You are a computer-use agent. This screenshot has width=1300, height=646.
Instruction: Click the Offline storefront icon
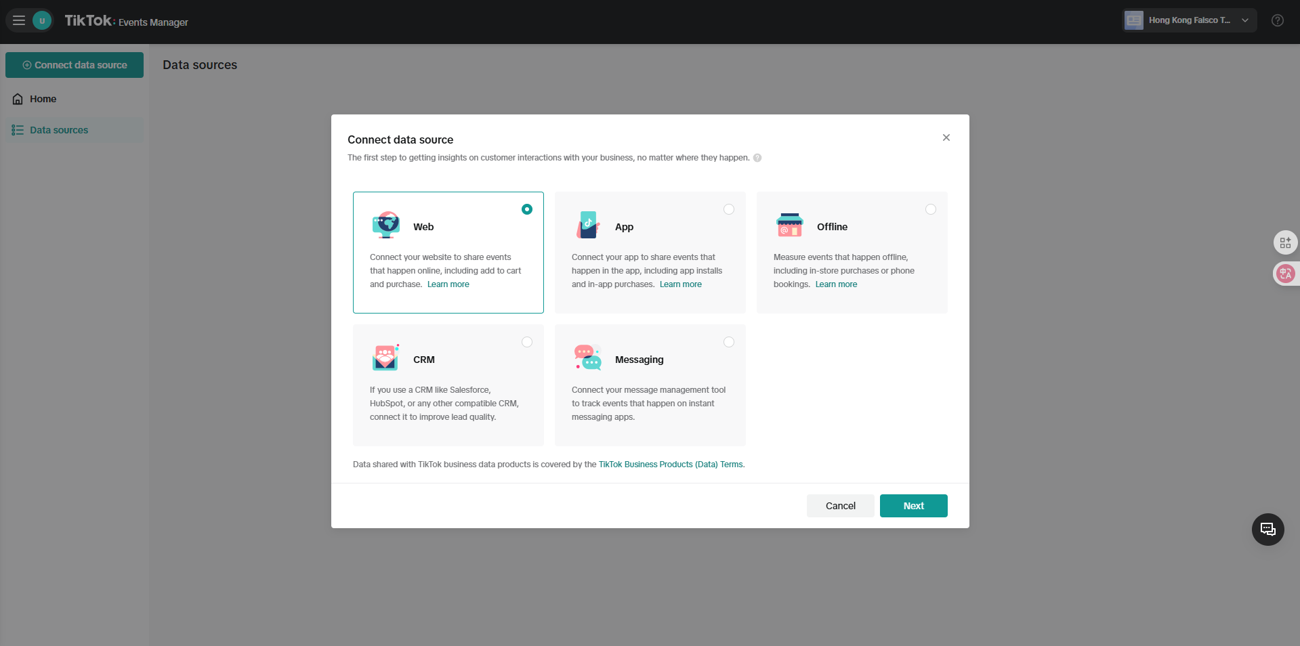(790, 225)
